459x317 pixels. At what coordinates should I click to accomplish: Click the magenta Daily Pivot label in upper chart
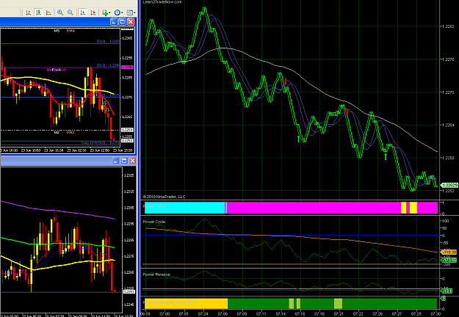point(57,70)
